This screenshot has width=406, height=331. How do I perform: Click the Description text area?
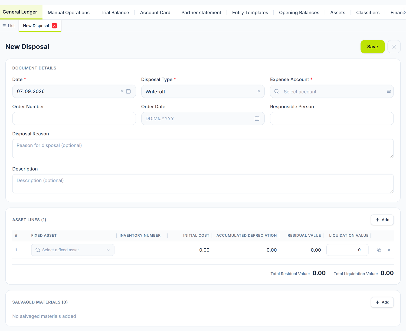[203, 184]
